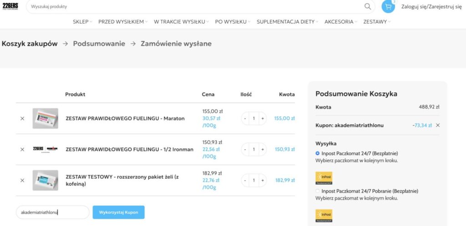
Task: Click Wykorzystaj Kupon button
Action: tap(119, 212)
